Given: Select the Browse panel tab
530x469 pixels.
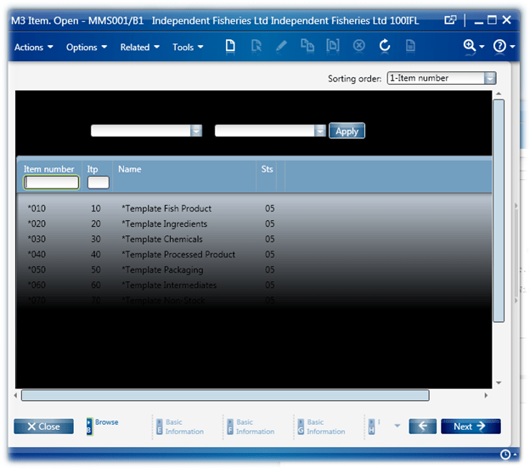Looking at the screenshot, I should (103, 426).
